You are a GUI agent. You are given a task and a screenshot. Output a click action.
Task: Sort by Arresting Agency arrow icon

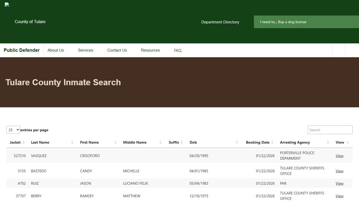tap(328, 142)
